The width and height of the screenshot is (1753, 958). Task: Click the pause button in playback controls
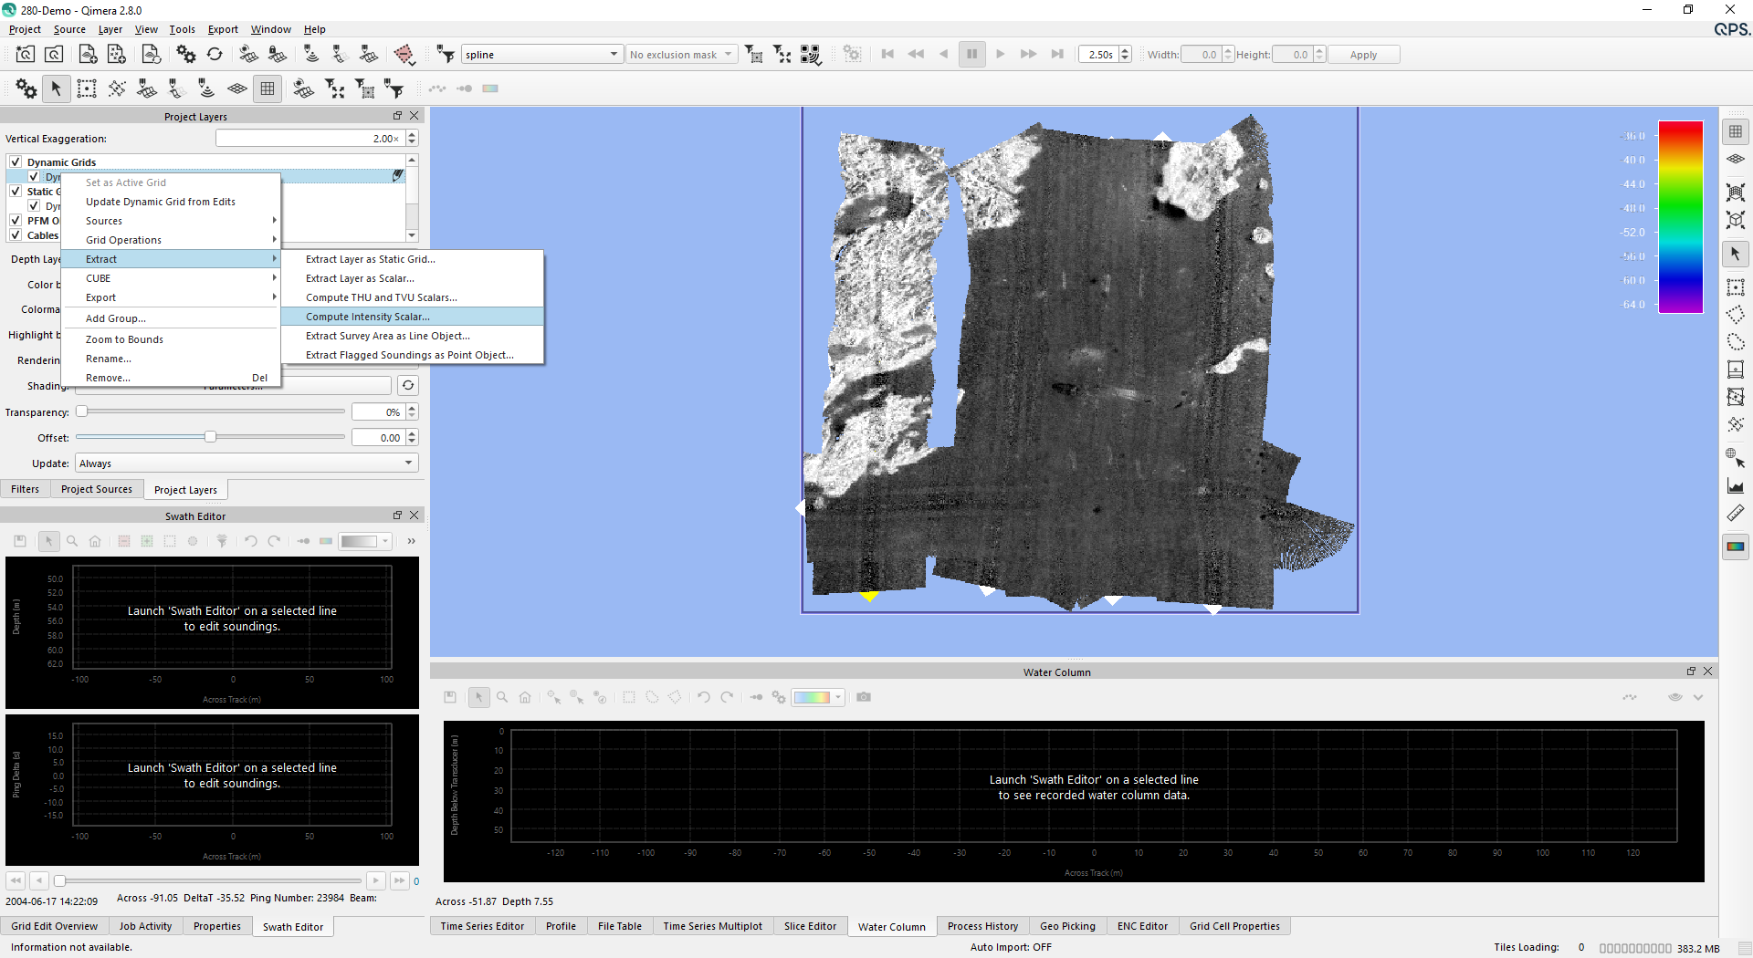971,55
